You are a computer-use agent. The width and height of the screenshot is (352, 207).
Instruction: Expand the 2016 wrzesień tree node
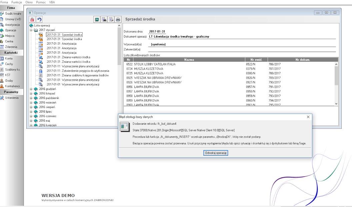point(31,103)
